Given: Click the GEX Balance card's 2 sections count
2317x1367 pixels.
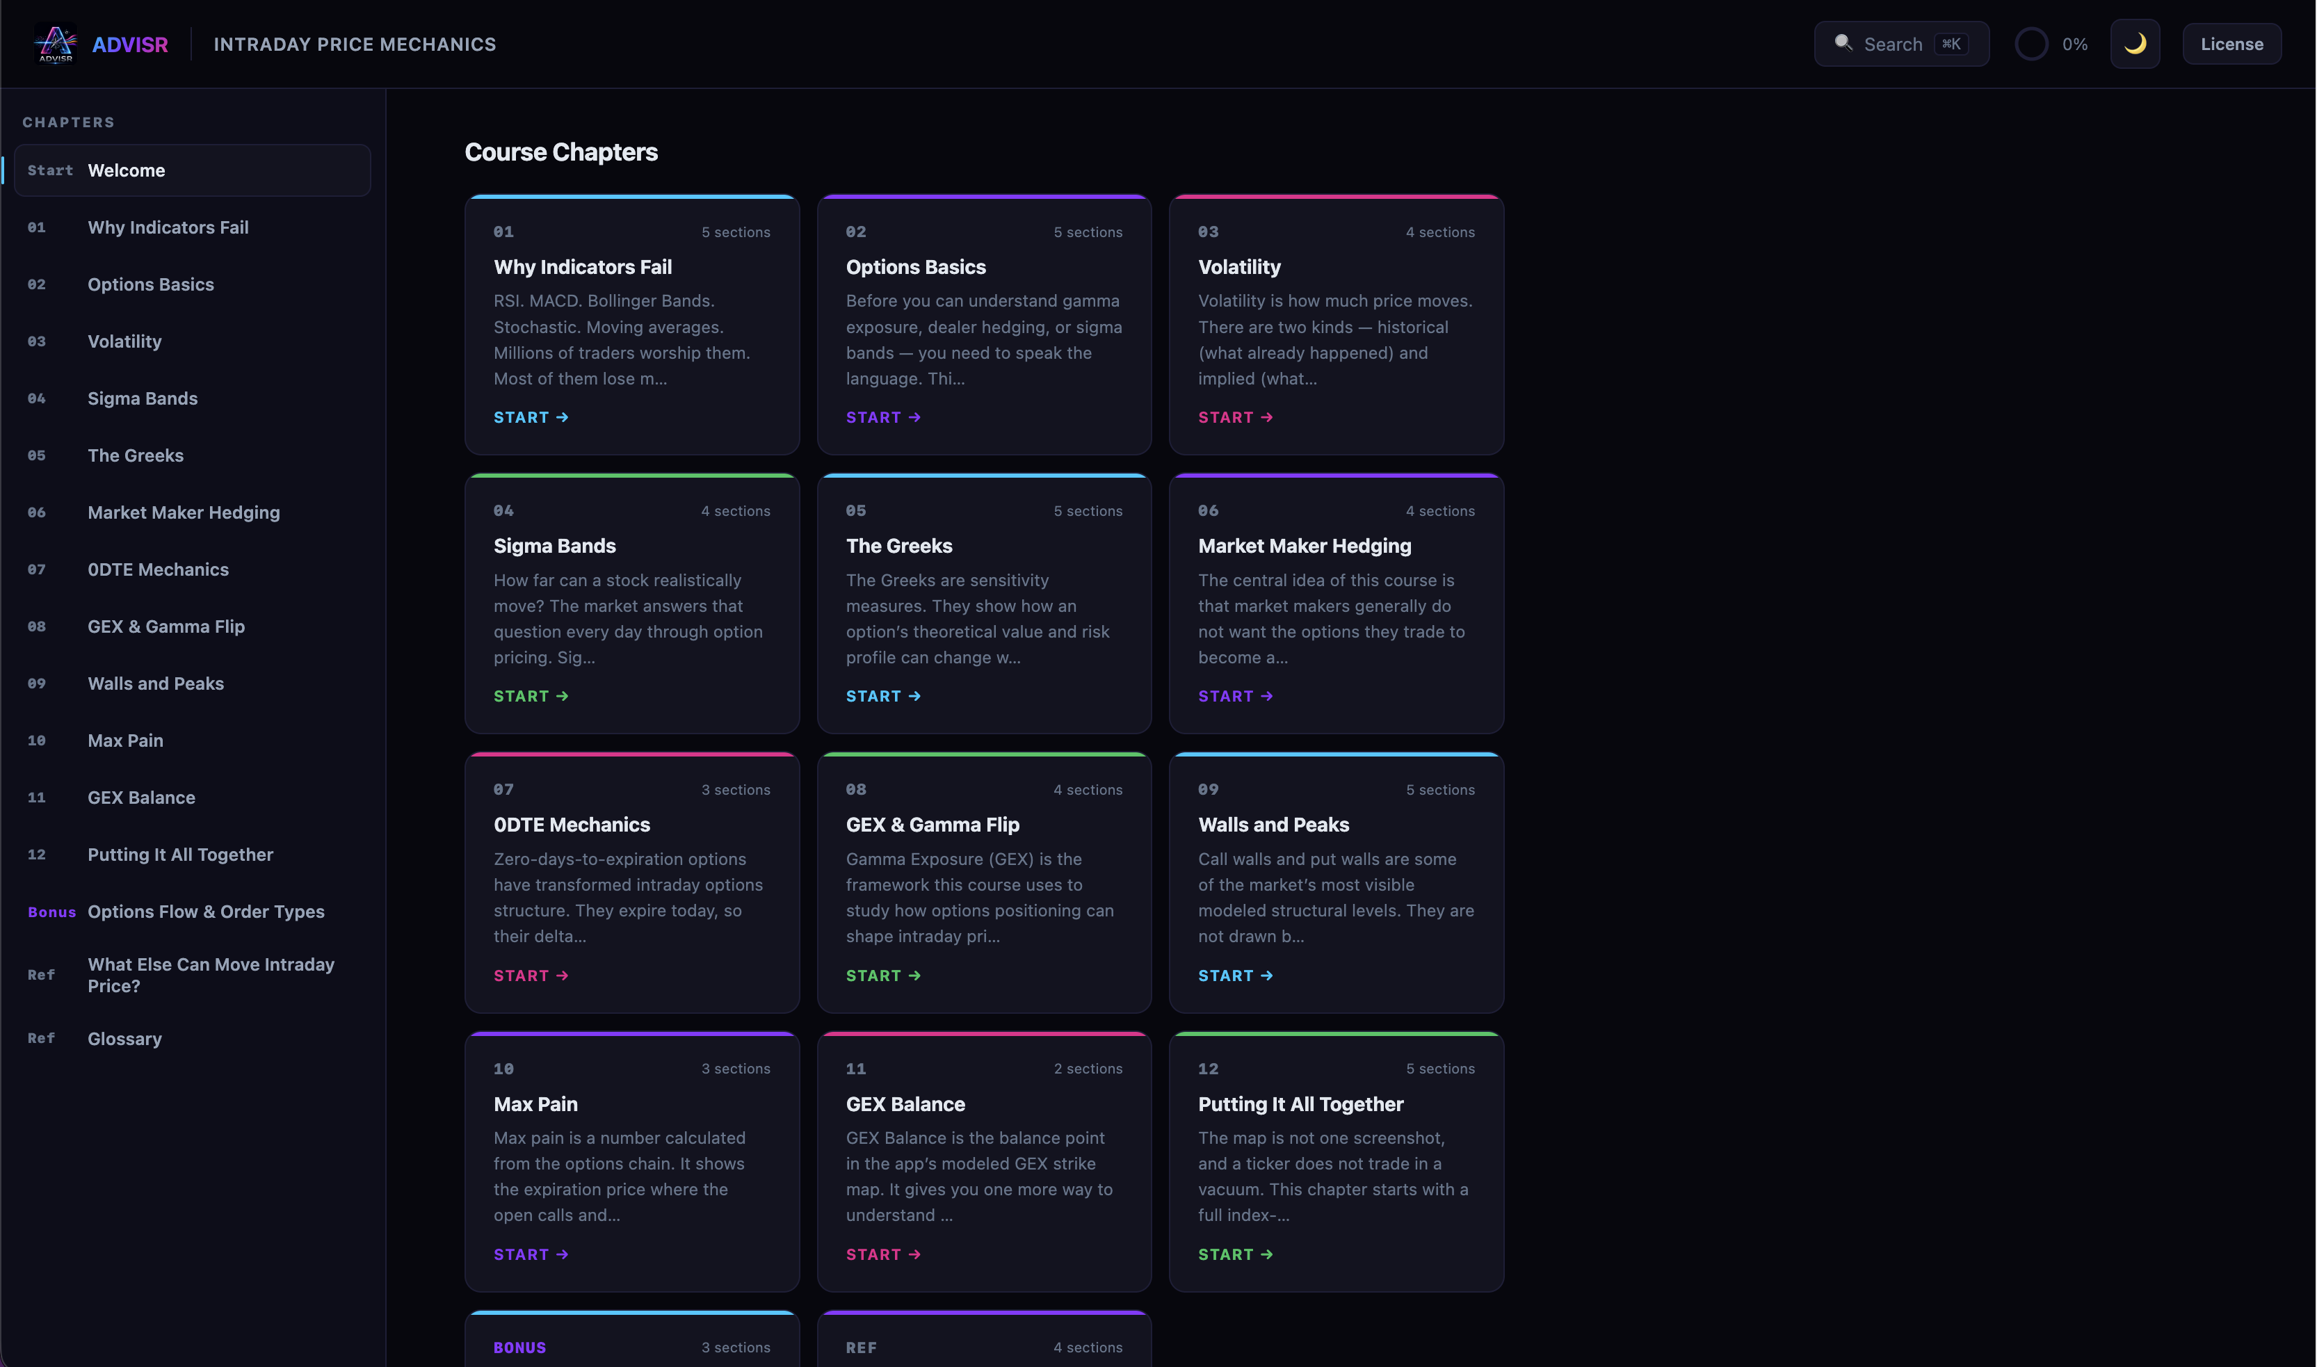Looking at the screenshot, I should tap(1088, 1069).
